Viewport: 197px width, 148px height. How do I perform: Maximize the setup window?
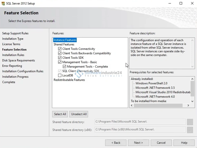[x=181, y=3]
